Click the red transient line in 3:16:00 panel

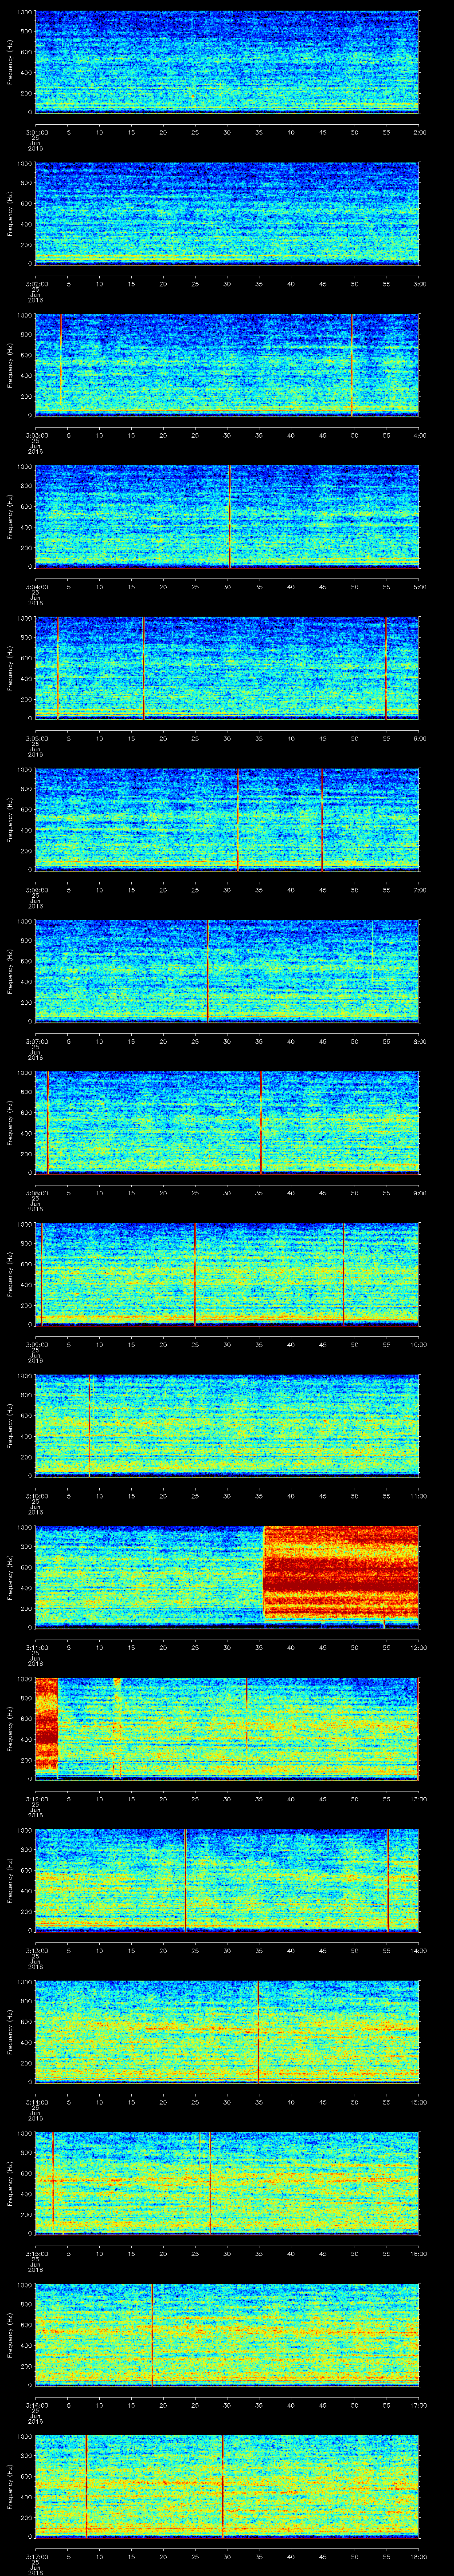[152, 2335]
